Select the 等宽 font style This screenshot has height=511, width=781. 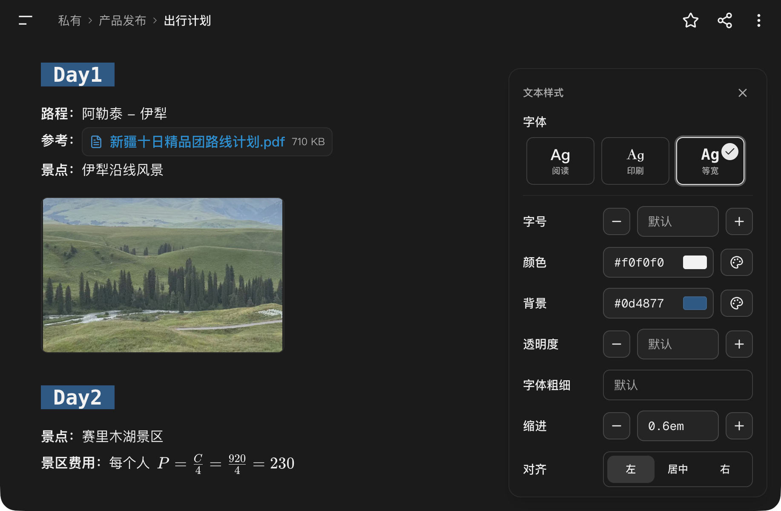710,161
